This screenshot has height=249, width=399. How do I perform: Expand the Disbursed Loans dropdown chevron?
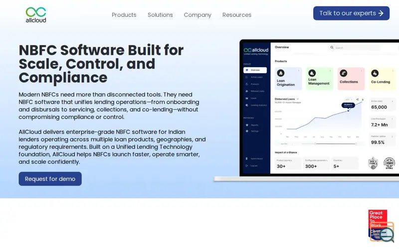pyautogui.click(x=298, y=99)
